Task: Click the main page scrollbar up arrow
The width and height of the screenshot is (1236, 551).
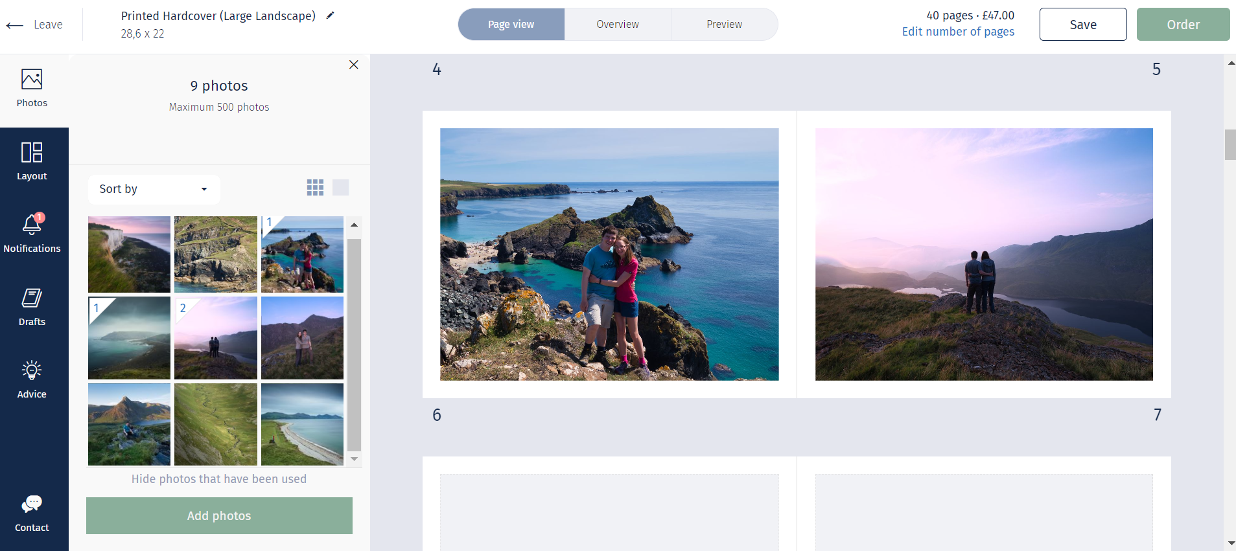Action: click(1230, 63)
